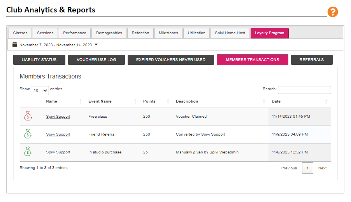Sort table by Date column arrows
Image resolution: width=351 pixels, height=202 pixels.
326,101
